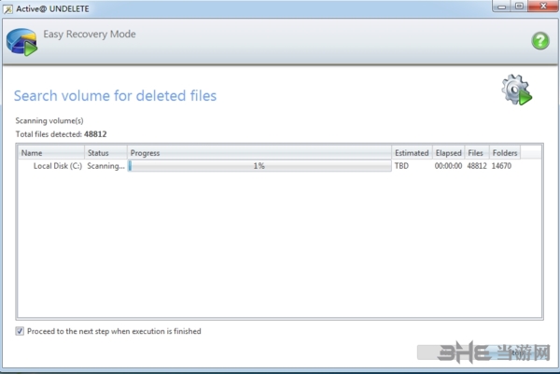Image resolution: width=560 pixels, height=374 pixels.
Task: Click the Scanning volume(s) label
Action: [49, 120]
